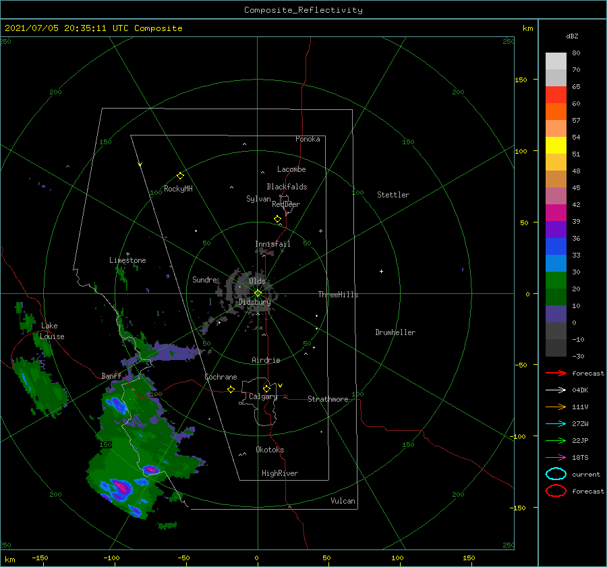Click the Calgary city label
The image size is (607, 567).
pos(263,396)
